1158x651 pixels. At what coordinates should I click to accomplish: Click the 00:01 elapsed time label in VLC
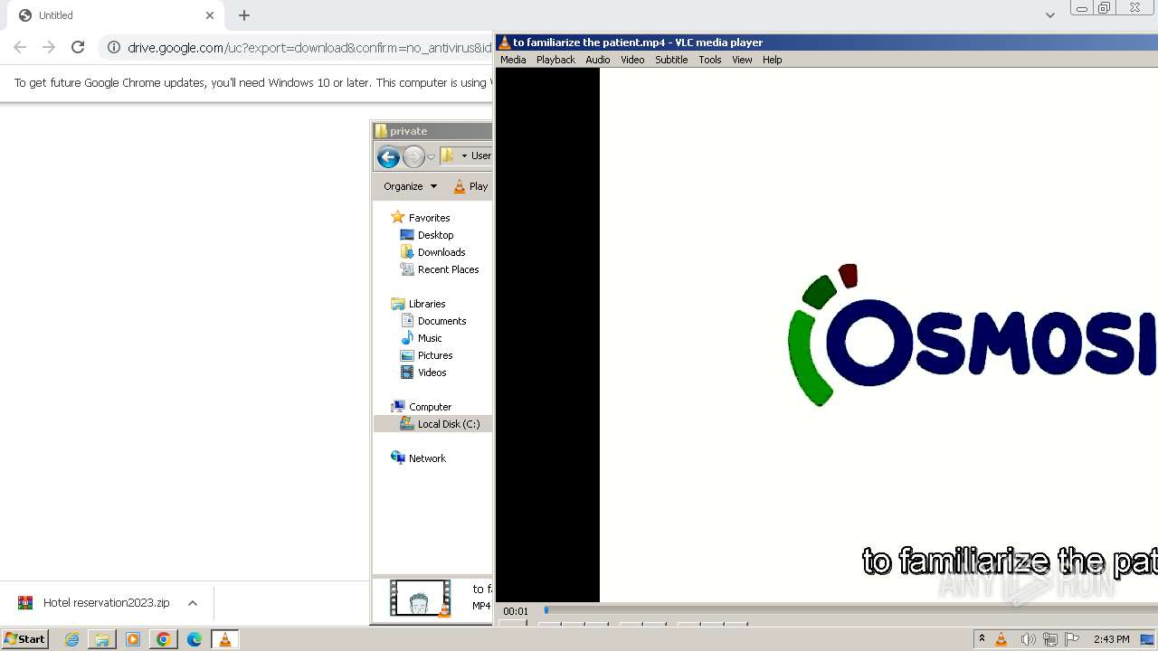click(516, 611)
